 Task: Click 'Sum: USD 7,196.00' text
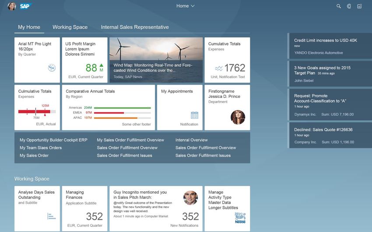[x=337, y=114]
